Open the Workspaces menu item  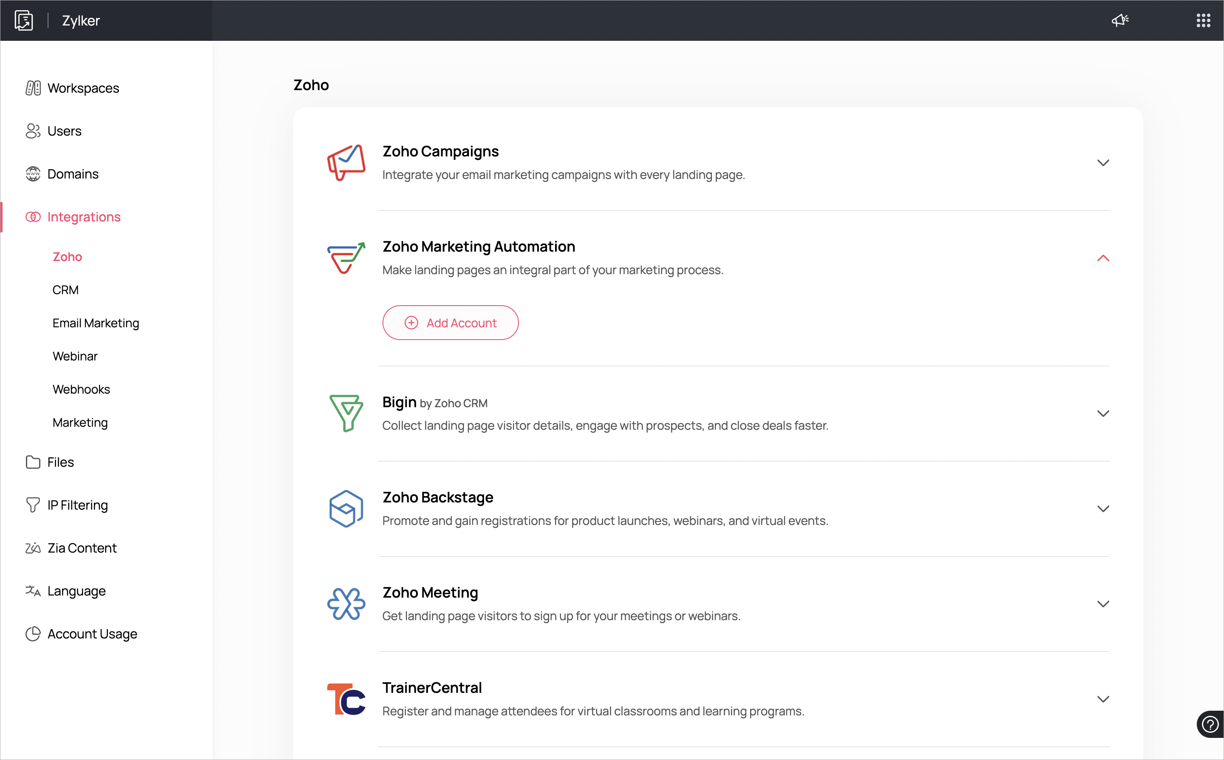tap(83, 88)
